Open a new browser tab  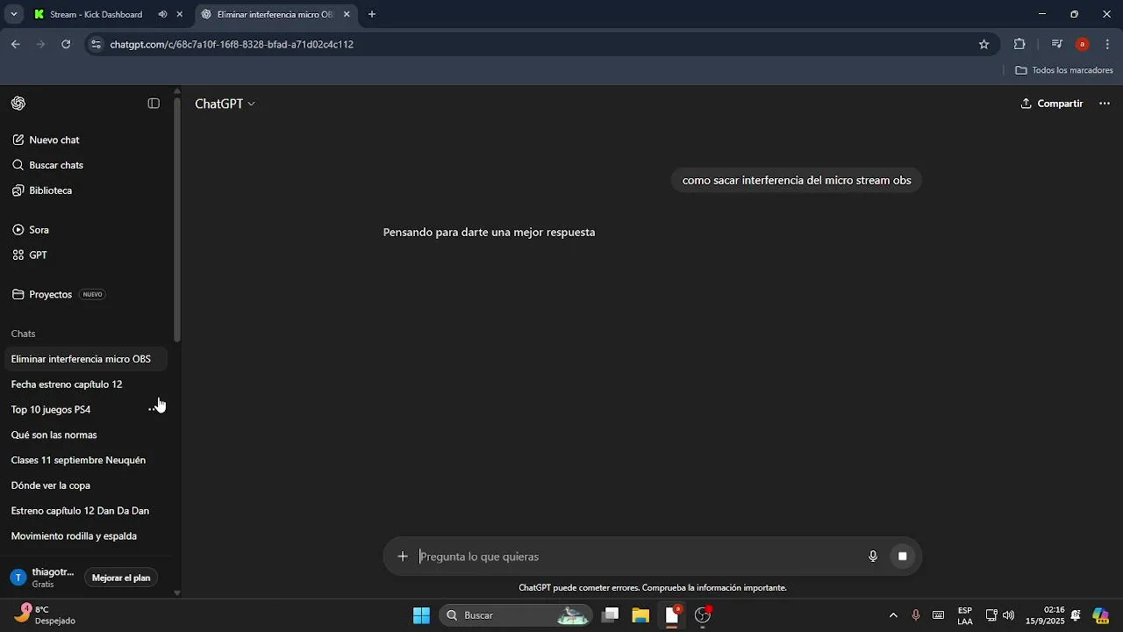pyautogui.click(x=372, y=15)
